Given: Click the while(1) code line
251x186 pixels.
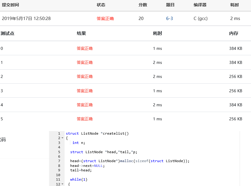Looking at the screenshot, I should (x=78, y=179).
